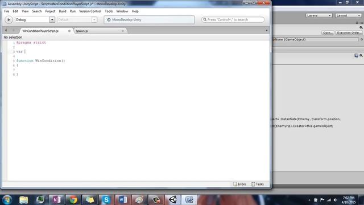Open the Search menu
Screen dimensions: 364x205
36,11
